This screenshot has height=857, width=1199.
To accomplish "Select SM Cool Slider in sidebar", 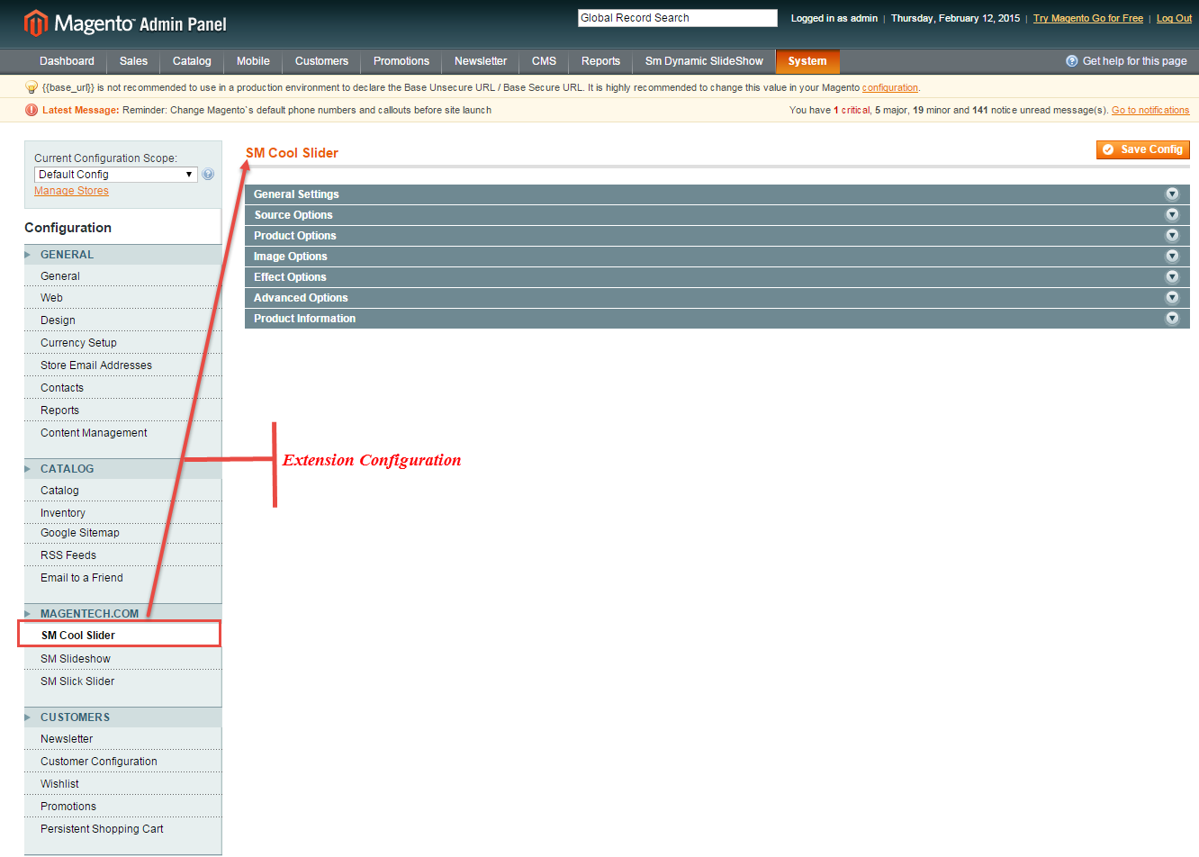I will click(x=119, y=635).
